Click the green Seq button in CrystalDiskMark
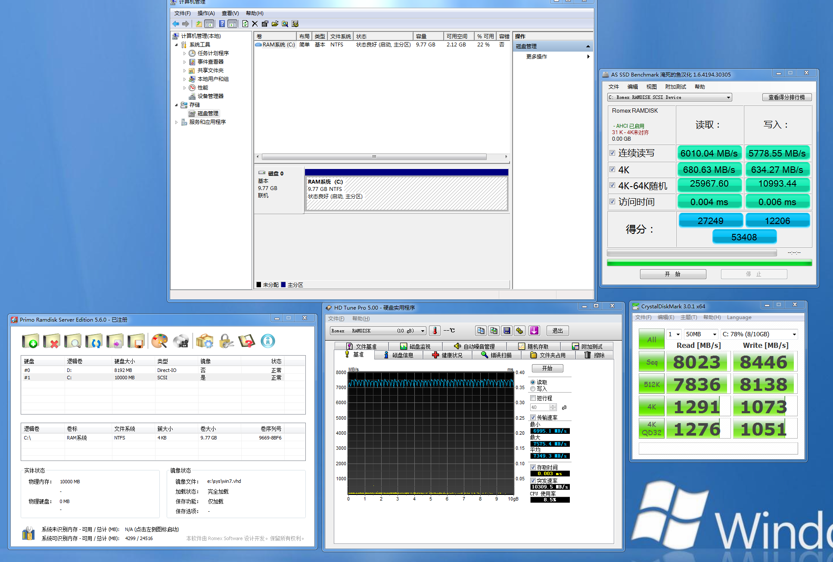This screenshot has height=562, width=833. click(x=652, y=362)
